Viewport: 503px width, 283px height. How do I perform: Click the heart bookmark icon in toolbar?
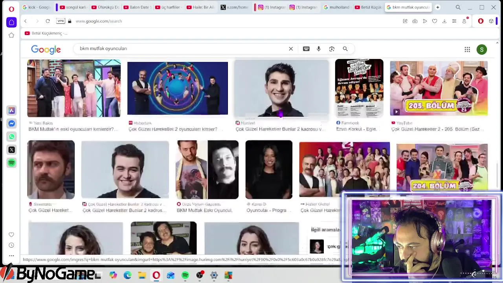click(435, 21)
